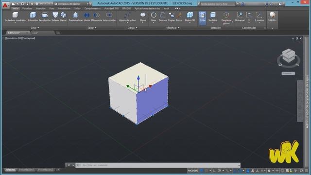This screenshot has height=175, width=311.
Task: Open the Salida ribbon tab
Action: (77, 9)
